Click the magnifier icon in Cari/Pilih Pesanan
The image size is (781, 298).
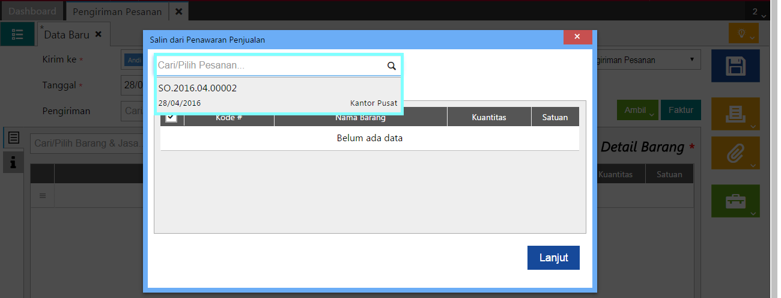[x=391, y=66]
